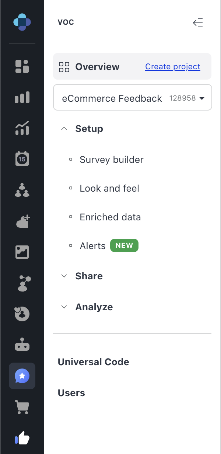Open the group of people sidebar icon
221x454 pixels.
click(x=22, y=190)
